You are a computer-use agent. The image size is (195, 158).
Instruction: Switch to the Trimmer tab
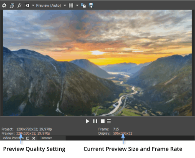click(x=46, y=138)
